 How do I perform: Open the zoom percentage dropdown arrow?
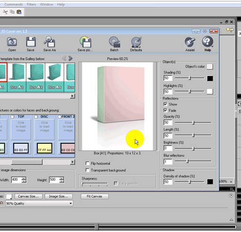231,181
